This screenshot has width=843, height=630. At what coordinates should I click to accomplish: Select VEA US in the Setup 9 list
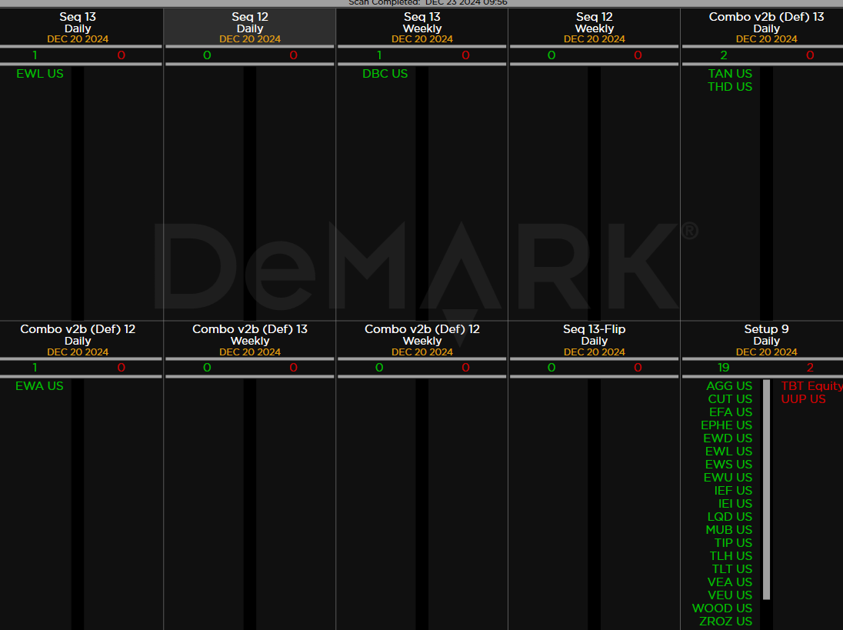coord(730,582)
